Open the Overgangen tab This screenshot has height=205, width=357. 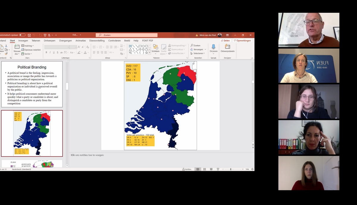pos(65,41)
